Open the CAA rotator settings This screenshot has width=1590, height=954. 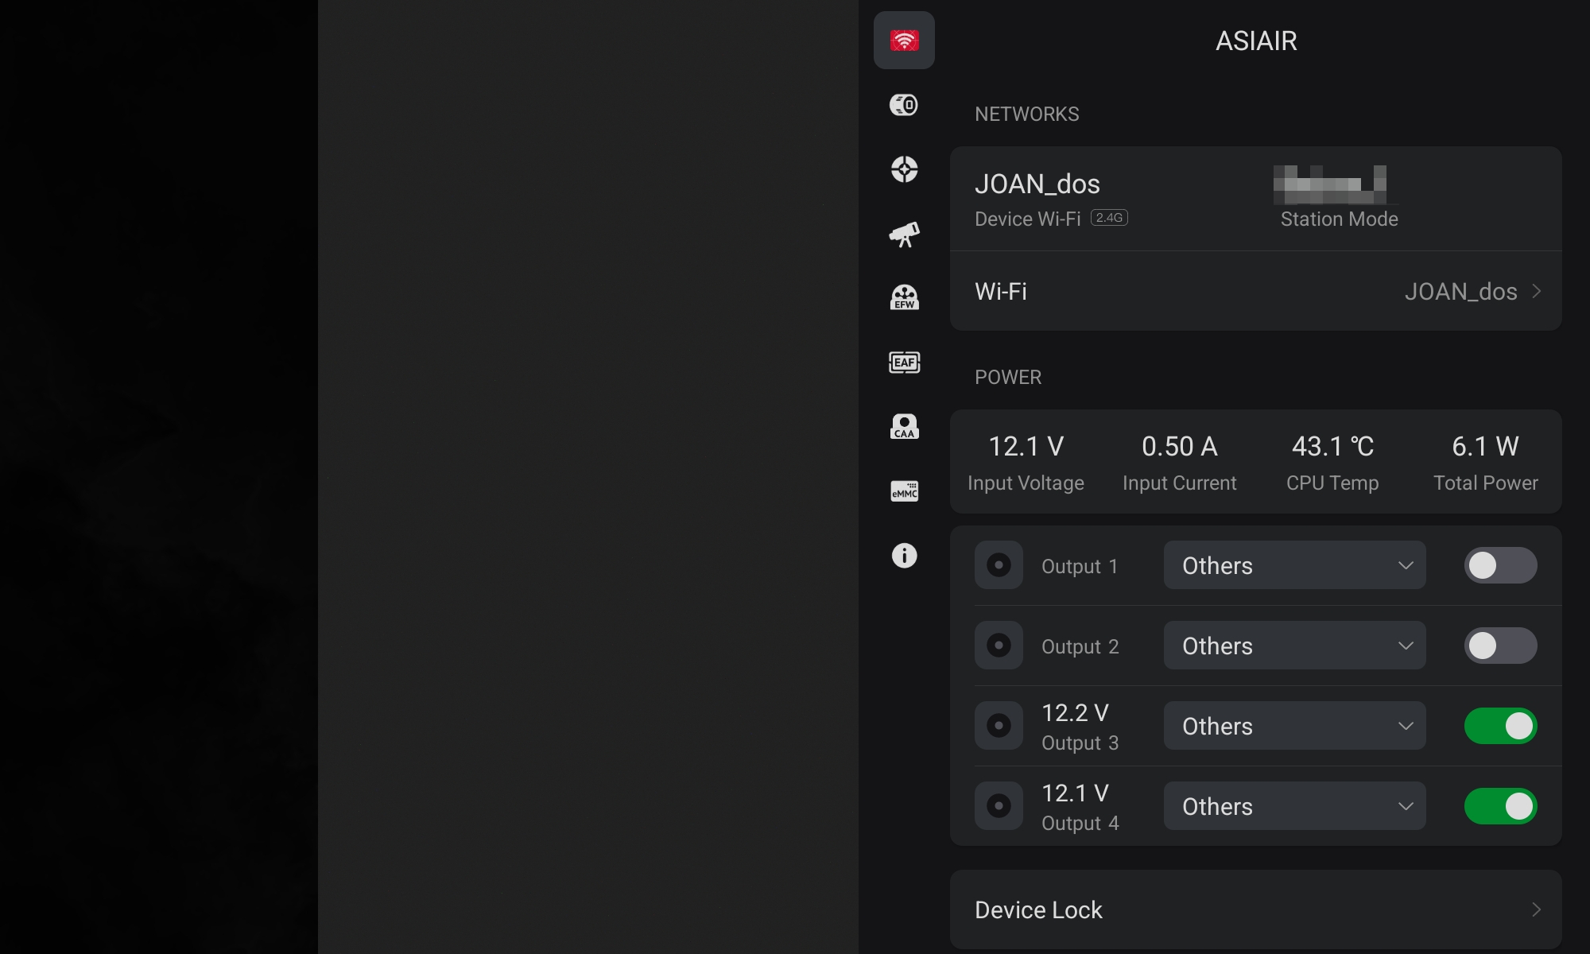coord(904,427)
